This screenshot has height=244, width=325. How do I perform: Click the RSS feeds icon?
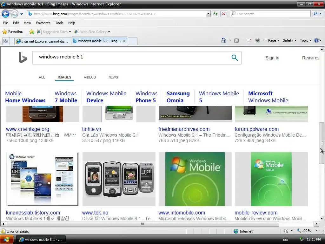tap(236, 40)
